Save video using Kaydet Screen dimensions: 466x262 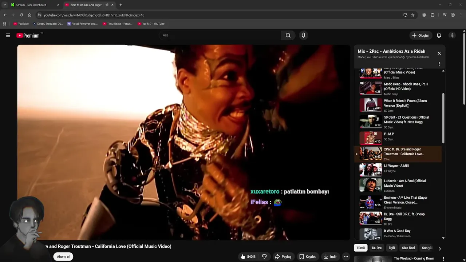tap(307, 257)
